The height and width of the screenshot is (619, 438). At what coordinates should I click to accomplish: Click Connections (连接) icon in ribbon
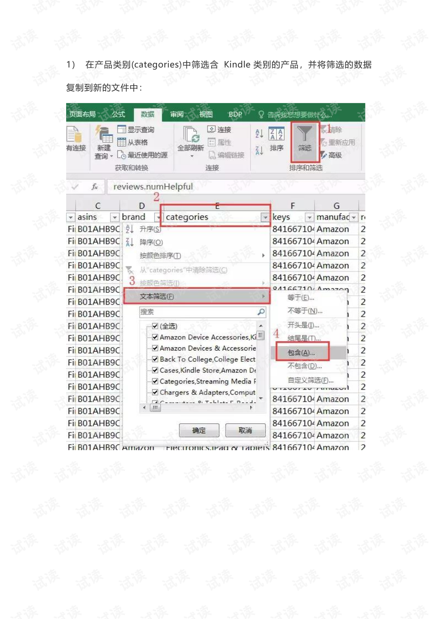click(211, 130)
